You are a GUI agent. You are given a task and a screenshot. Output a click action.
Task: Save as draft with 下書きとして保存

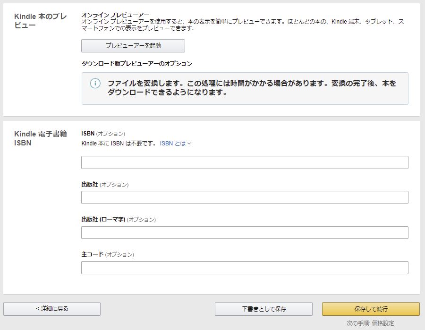point(263,309)
